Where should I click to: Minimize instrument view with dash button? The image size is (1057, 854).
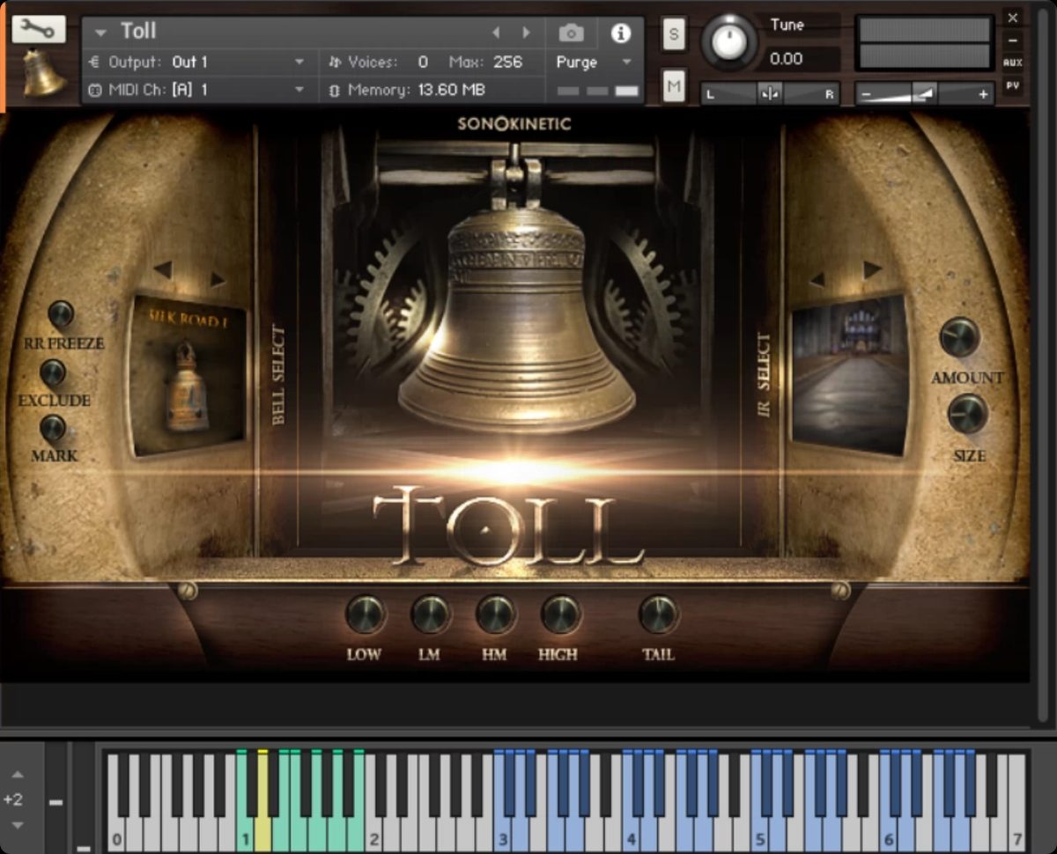pyautogui.click(x=1013, y=40)
